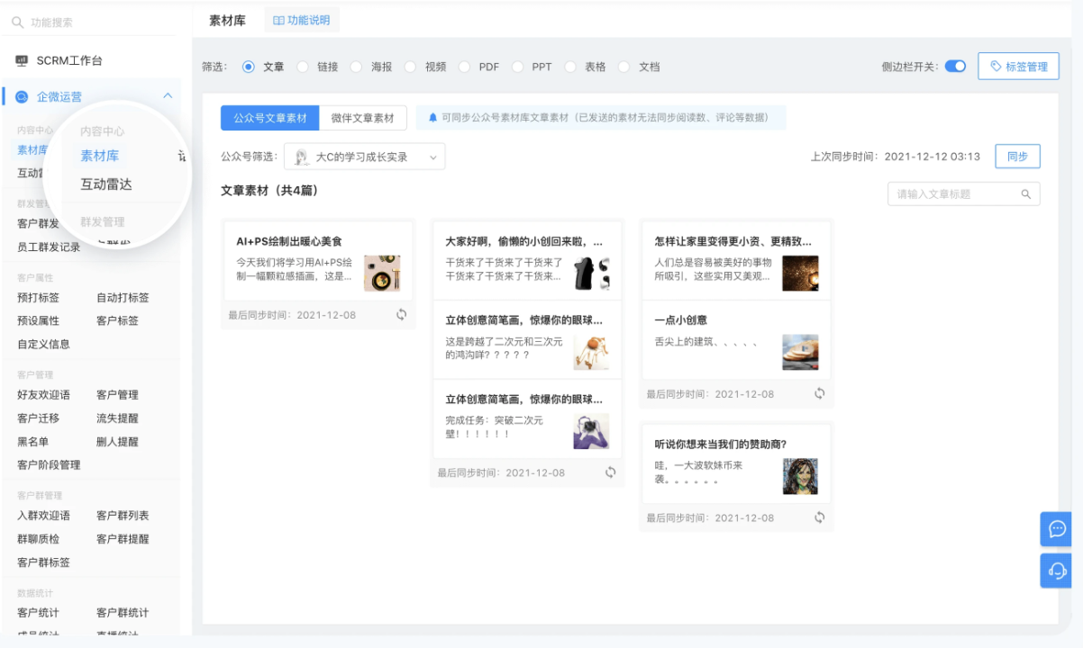
Task: Open the chat bubble floating icon
Action: (1058, 528)
